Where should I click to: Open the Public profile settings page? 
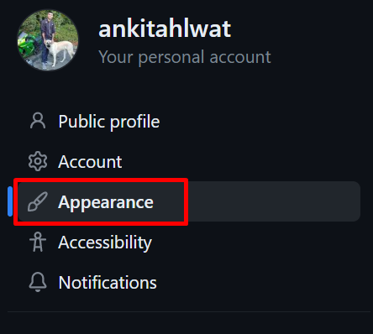[109, 122]
